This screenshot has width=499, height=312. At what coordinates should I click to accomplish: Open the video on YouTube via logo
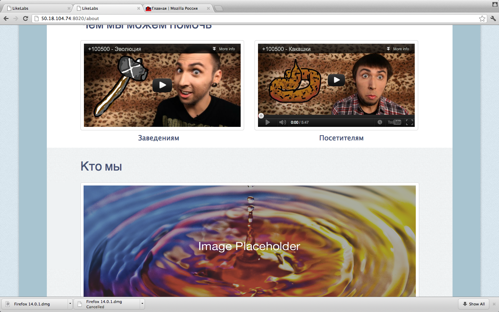(x=394, y=122)
